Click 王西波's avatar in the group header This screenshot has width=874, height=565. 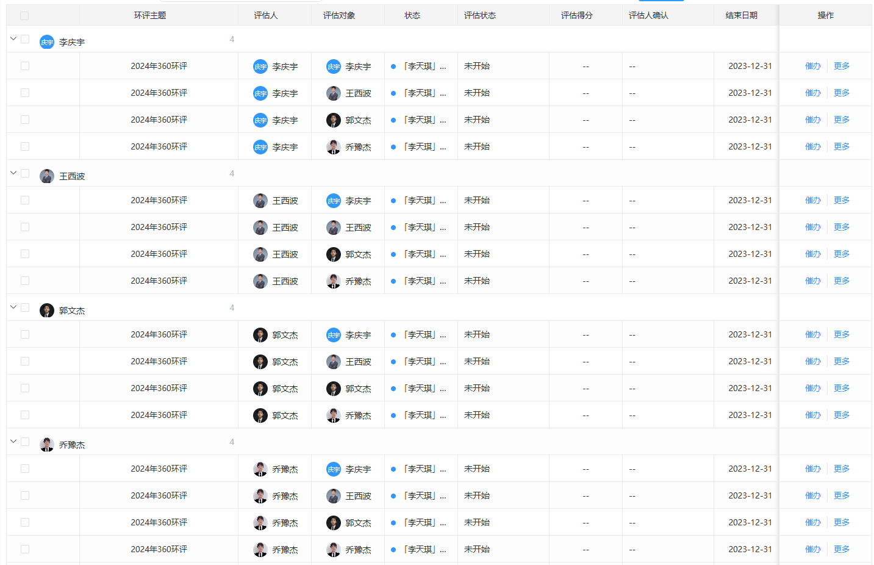[47, 176]
